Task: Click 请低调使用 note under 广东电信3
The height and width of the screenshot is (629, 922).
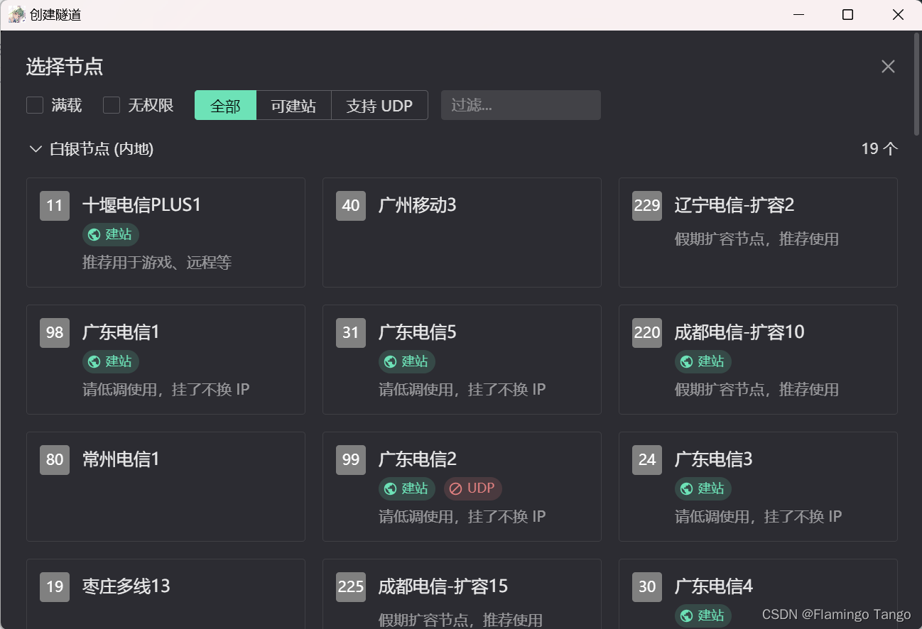Action: pyautogui.click(x=758, y=517)
